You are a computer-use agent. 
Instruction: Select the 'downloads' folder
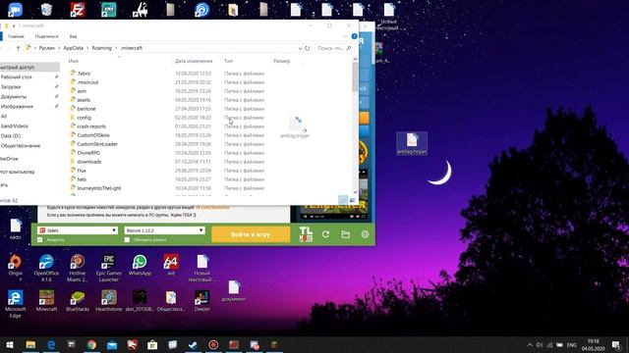[89, 162]
